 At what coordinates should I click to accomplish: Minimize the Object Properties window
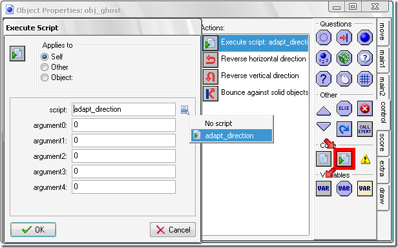(337, 7)
